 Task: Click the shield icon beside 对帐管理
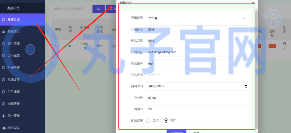(4, 68)
